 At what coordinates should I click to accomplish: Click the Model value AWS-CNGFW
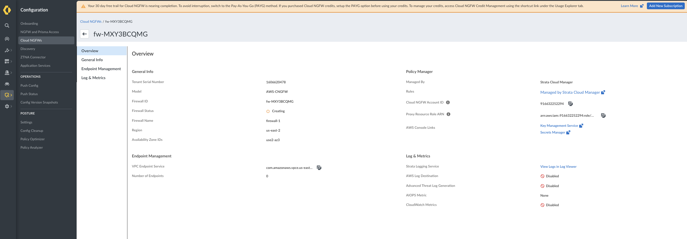[277, 92]
